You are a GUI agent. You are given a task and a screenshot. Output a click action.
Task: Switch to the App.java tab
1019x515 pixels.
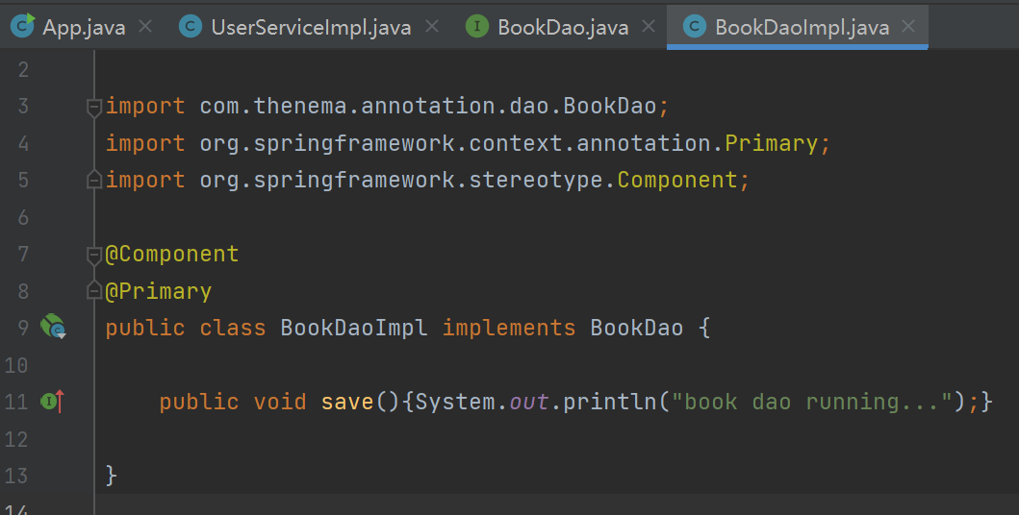84,27
